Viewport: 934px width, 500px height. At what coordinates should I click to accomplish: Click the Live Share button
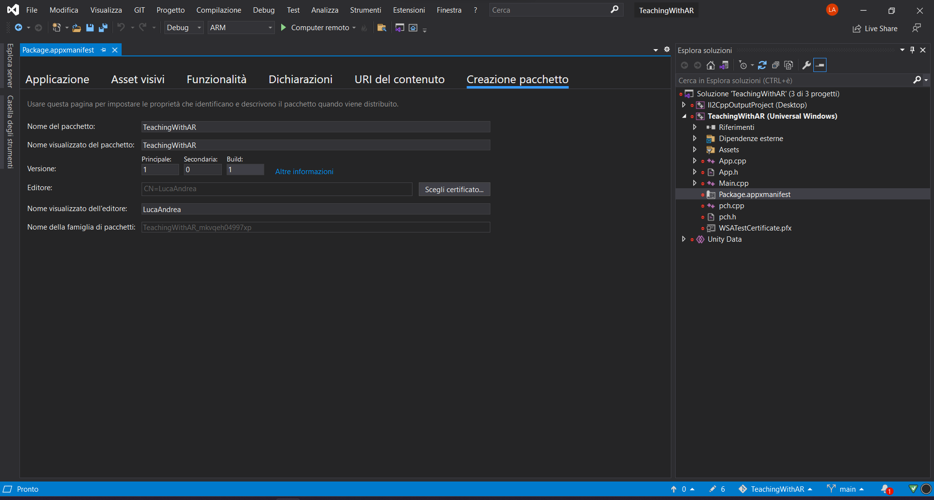click(875, 28)
